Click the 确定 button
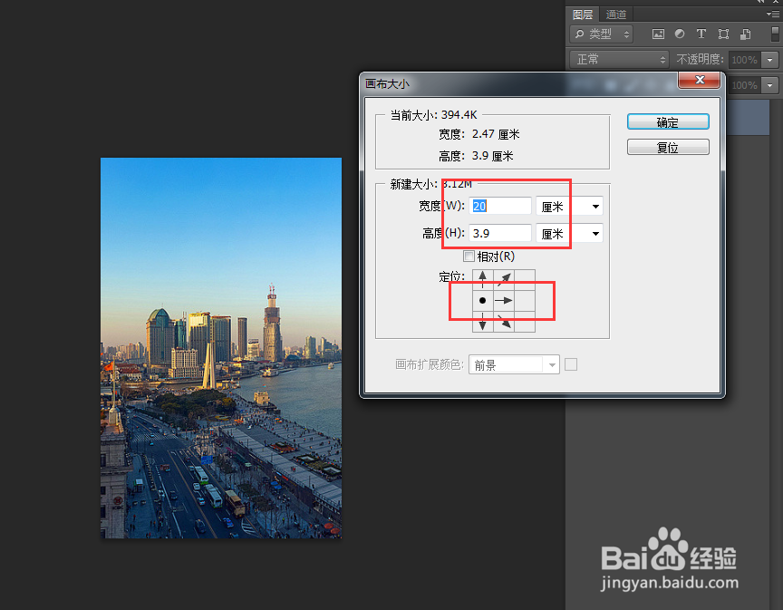This screenshot has height=610, width=783. click(x=668, y=121)
